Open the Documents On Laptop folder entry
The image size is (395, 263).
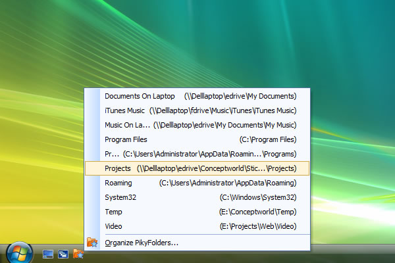197,96
